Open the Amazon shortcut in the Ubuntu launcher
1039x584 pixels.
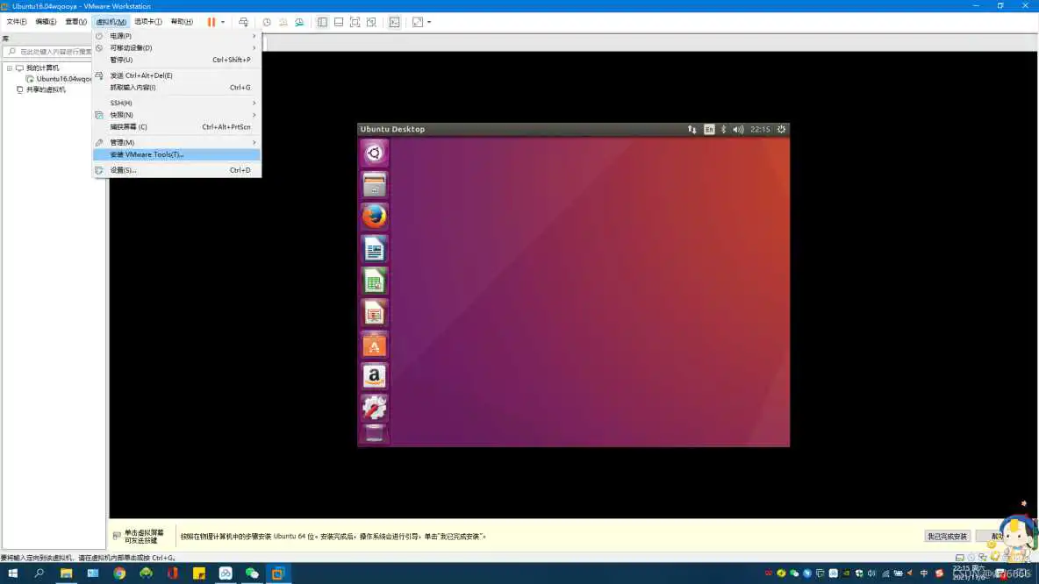point(375,378)
